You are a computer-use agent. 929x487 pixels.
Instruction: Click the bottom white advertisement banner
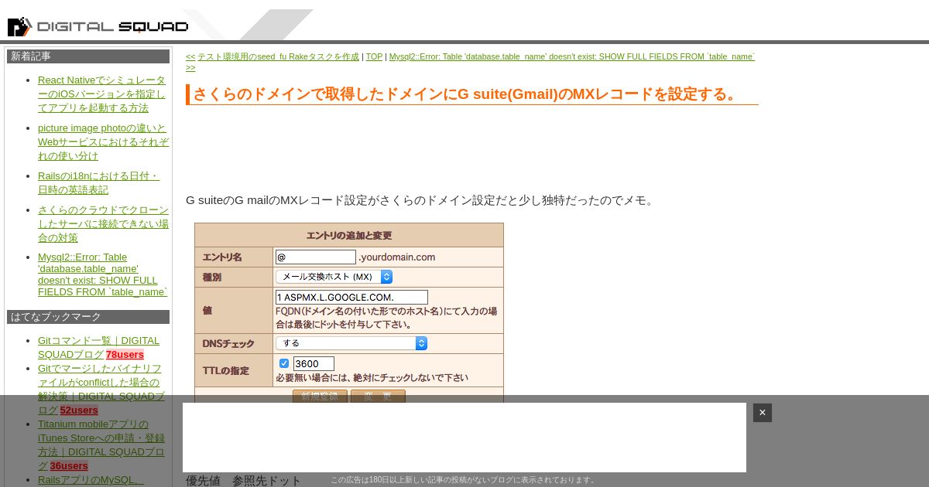pos(464,438)
